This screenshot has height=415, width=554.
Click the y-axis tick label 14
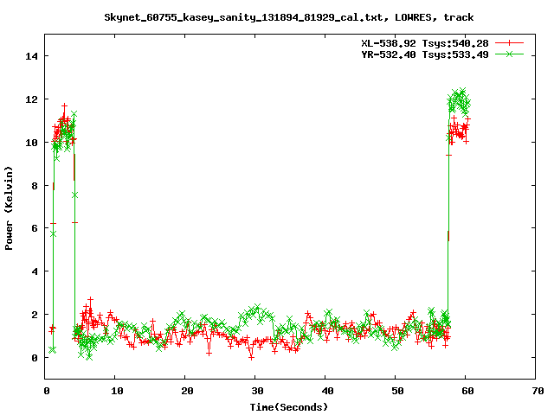(31, 56)
